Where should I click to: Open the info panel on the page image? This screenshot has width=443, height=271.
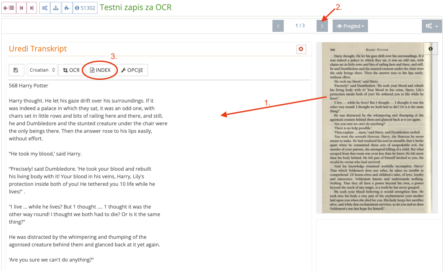[430, 48]
